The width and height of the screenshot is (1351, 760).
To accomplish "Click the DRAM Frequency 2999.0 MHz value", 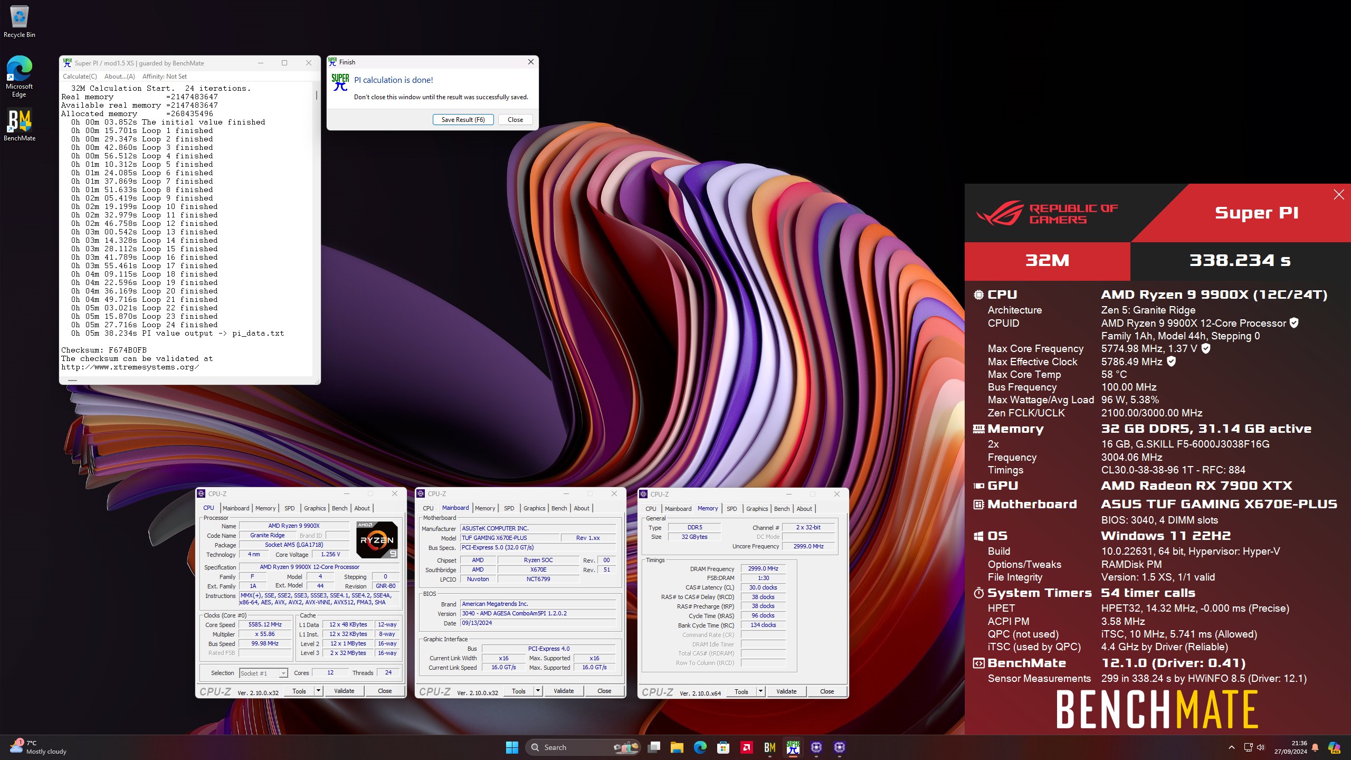I will click(x=763, y=568).
